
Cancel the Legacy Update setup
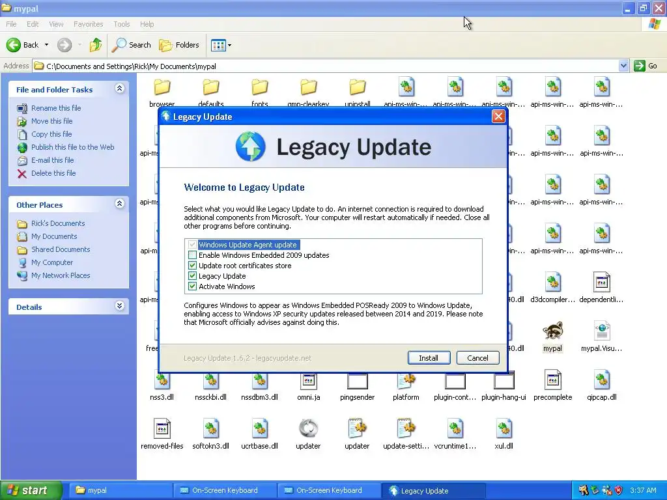coord(477,358)
